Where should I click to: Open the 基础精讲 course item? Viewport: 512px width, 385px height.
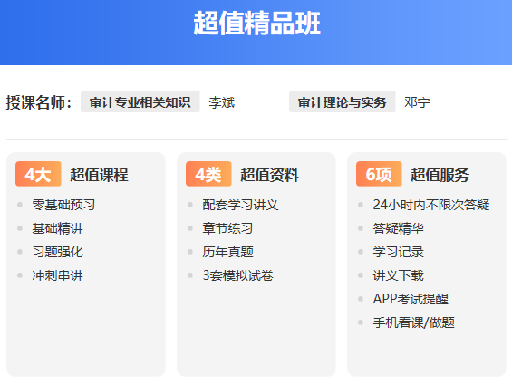57,228
